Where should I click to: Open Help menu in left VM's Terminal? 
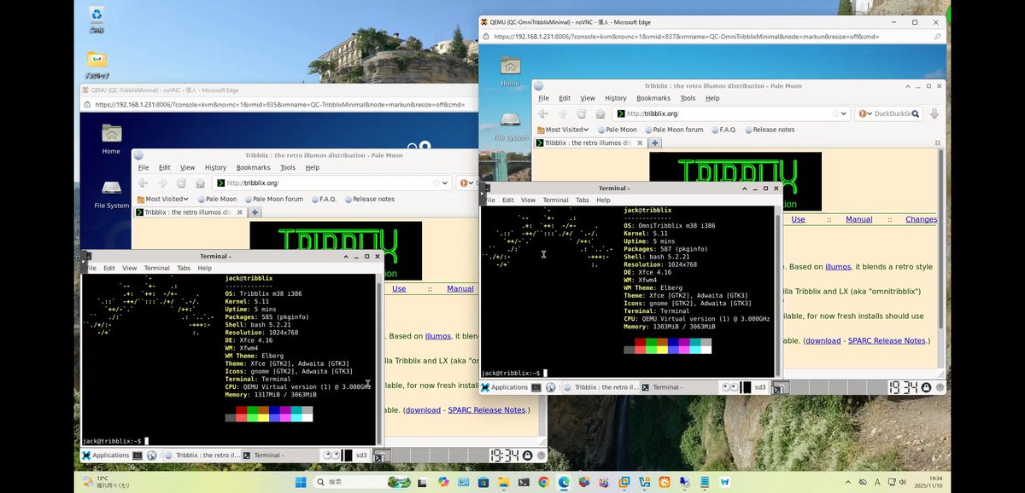205,268
